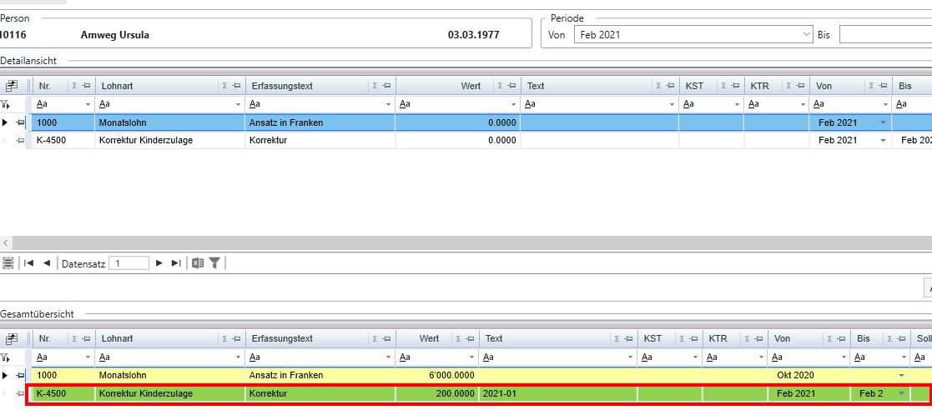Open the Periode Von dropdown showing Feb 2021

point(807,34)
